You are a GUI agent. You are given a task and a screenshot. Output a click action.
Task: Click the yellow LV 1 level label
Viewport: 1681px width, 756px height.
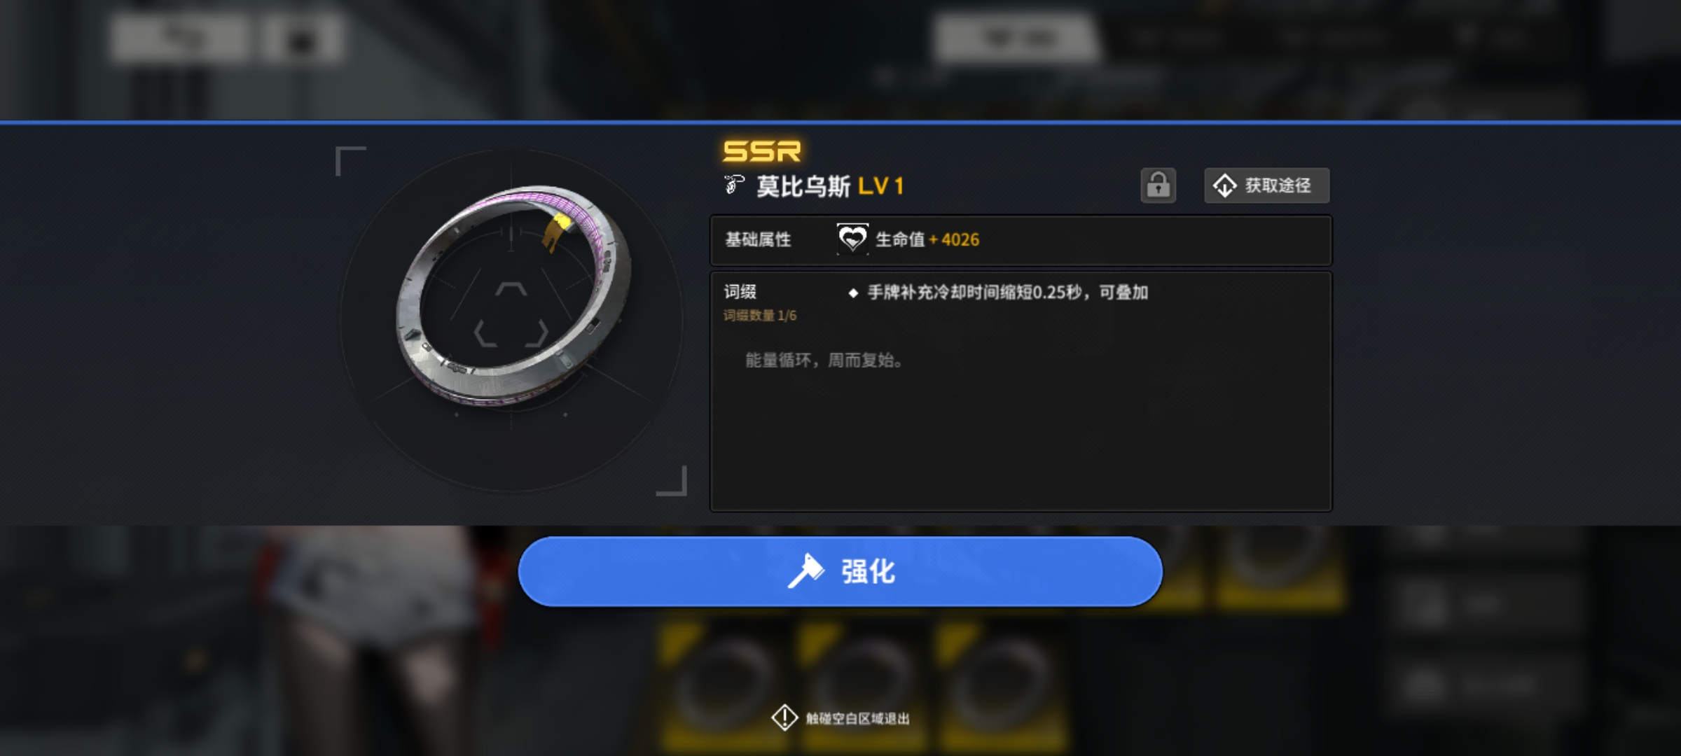coord(880,186)
